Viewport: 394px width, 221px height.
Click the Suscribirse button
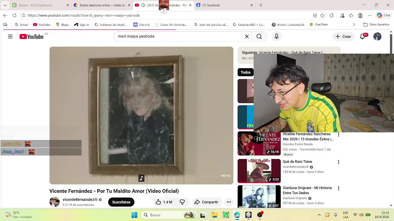(x=121, y=202)
